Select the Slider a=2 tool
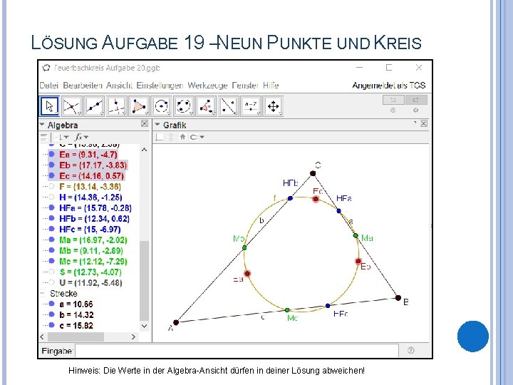This screenshot has width=513, height=385. tap(251, 106)
